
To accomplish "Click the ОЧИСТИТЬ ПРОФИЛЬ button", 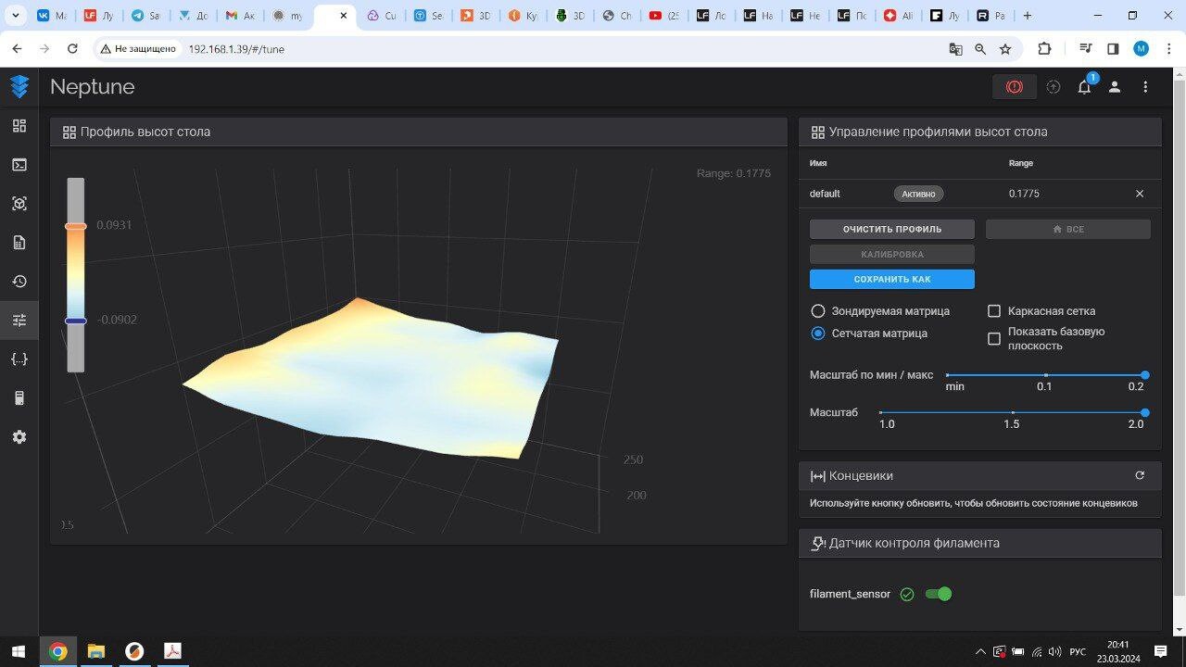I will point(891,229).
